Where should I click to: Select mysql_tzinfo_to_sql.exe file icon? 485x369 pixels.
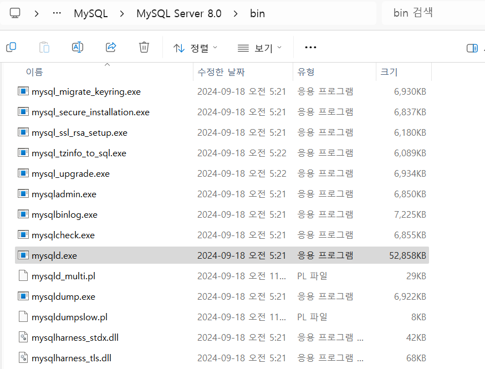click(23, 153)
